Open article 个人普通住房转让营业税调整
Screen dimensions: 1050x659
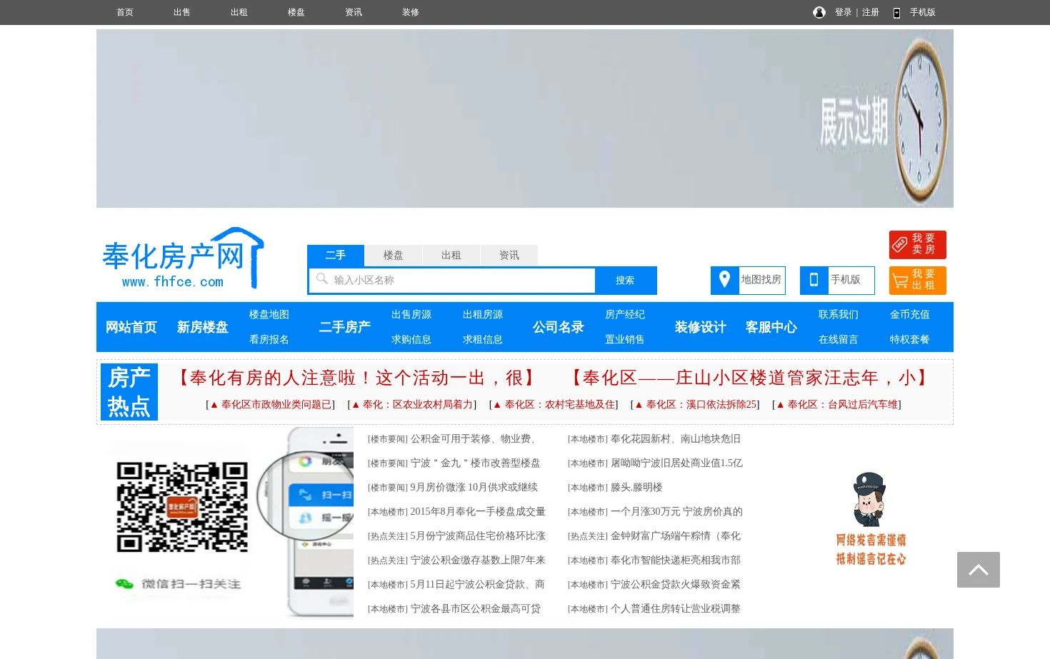click(x=676, y=609)
